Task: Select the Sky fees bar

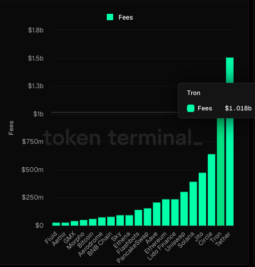Action: coord(120,220)
